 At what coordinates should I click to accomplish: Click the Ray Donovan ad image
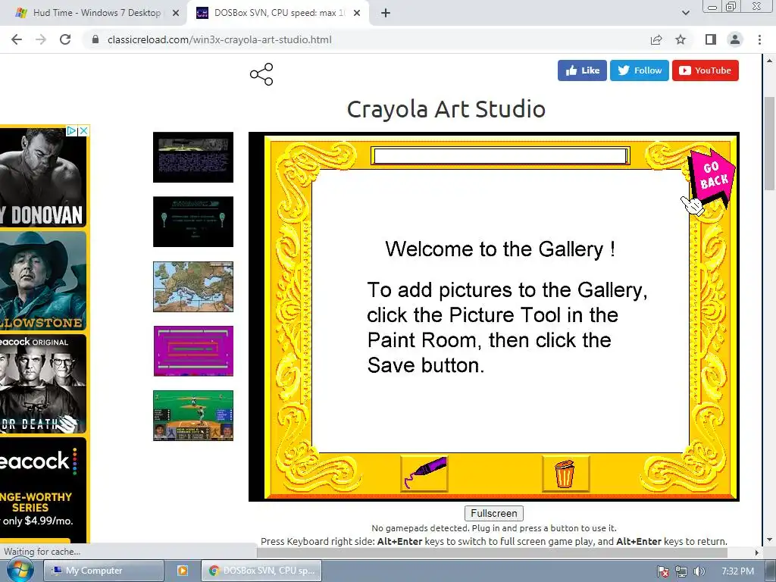click(43, 177)
